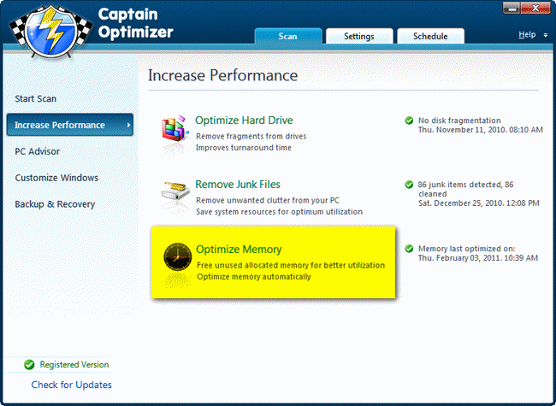
Task: Click green check beside Memory last optimized
Action: [x=409, y=249]
